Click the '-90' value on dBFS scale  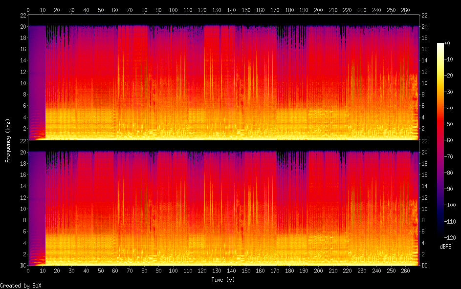pyautogui.click(x=449, y=189)
